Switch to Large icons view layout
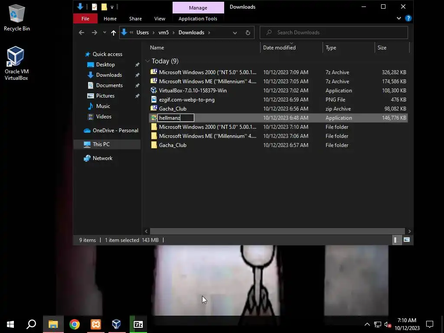 click(407, 240)
